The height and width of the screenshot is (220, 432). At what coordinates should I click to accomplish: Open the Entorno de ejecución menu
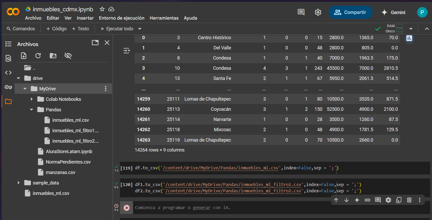[x=122, y=18]
